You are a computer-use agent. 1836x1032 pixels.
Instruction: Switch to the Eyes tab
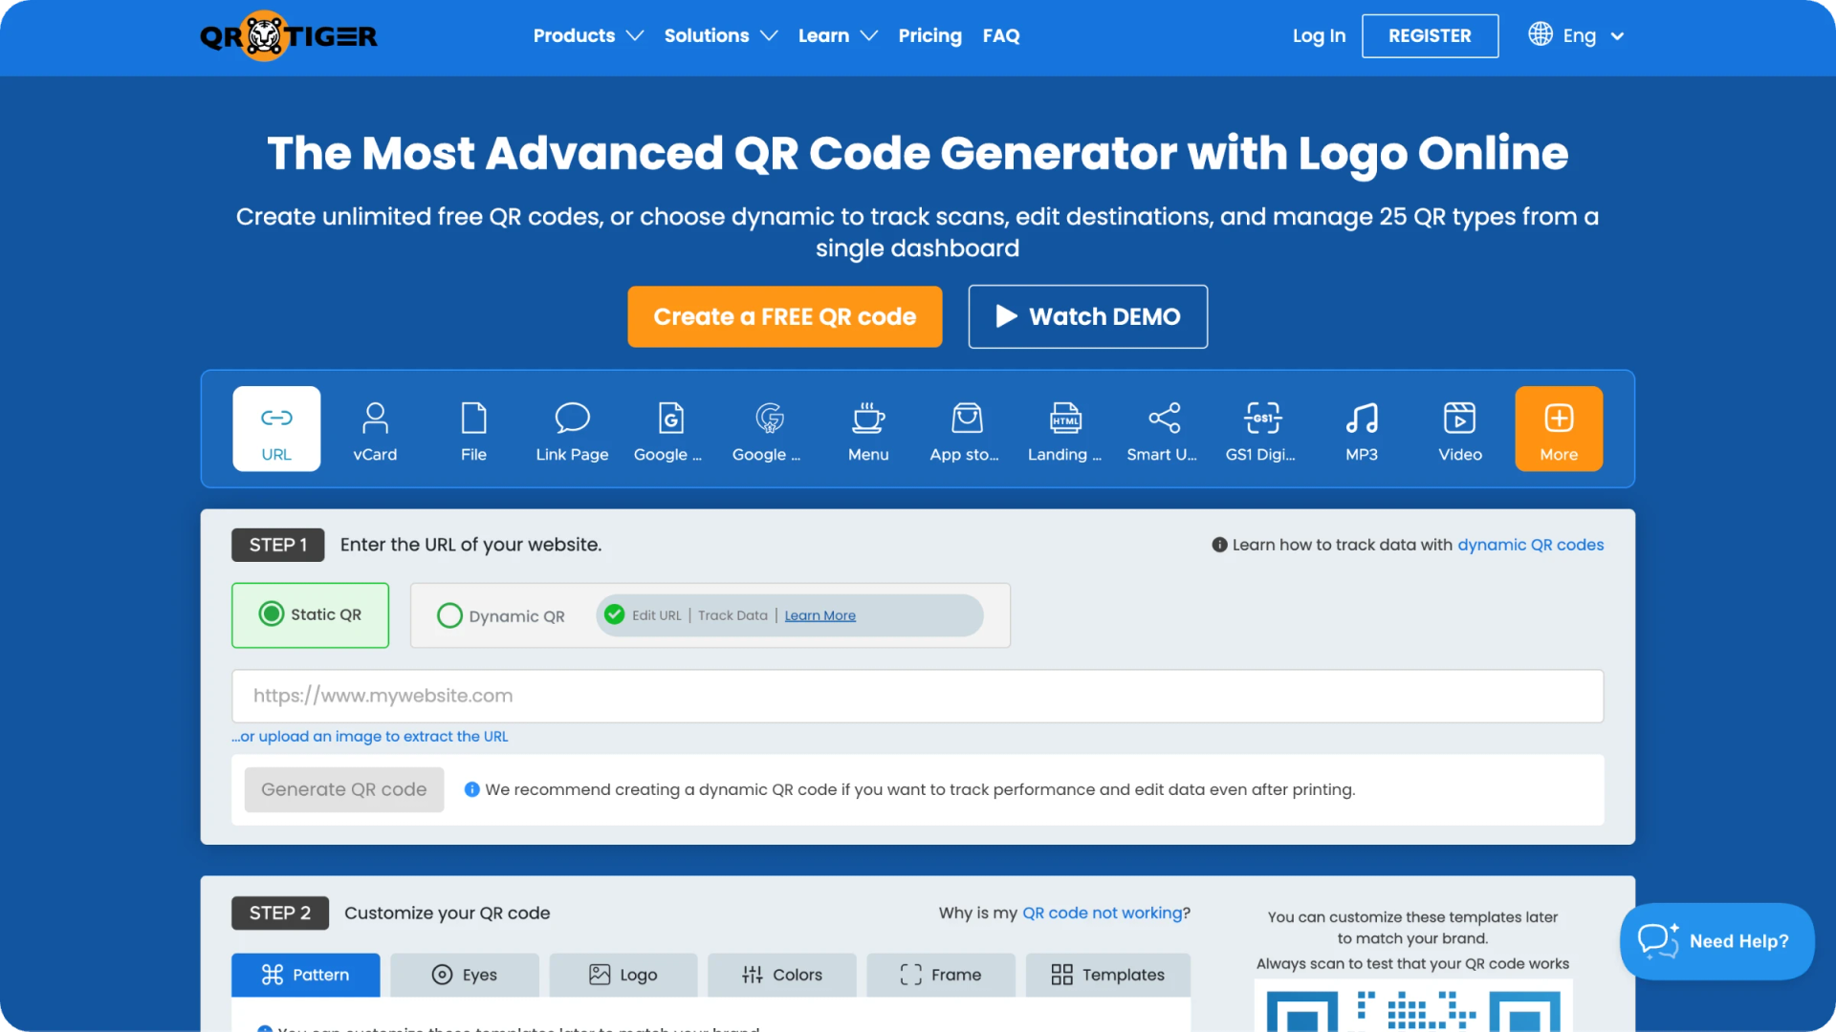point(465,975)
